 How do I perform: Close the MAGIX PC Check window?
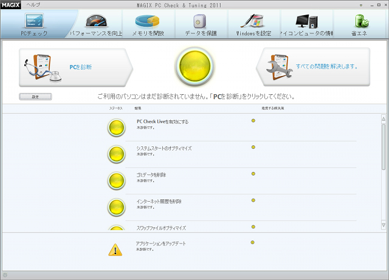(385, 5)
